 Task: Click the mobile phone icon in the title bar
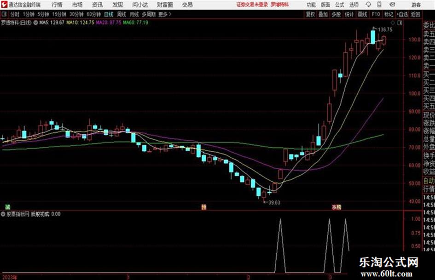(x=379, y=5)
